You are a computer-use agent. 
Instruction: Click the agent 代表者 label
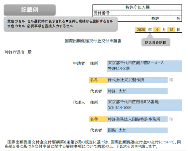tap(96, 130)
